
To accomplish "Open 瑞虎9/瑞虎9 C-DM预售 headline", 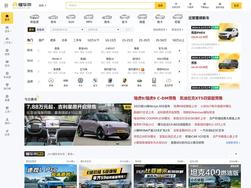I will pyautogui.click(x=155, y=98).
